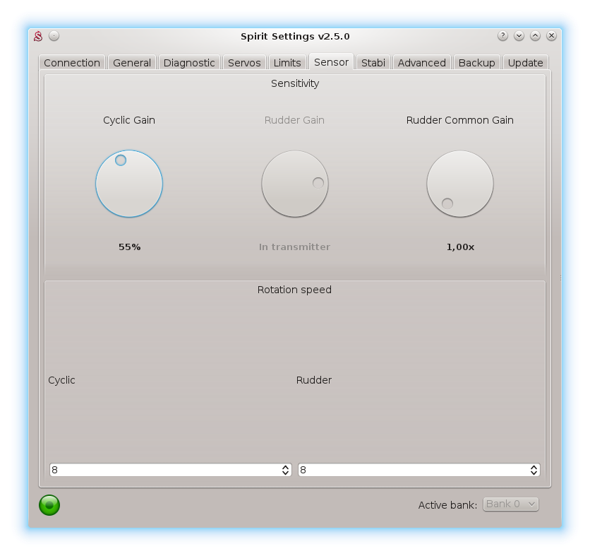590x556 pixels.
Task: Click the shade-down arrow title bar button
Action: tap(519, 36)
